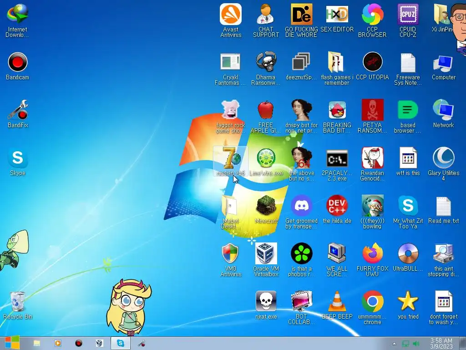Open the volume speaker tray icon
Viewport: 466px width, 350px height.
(416, 344)
